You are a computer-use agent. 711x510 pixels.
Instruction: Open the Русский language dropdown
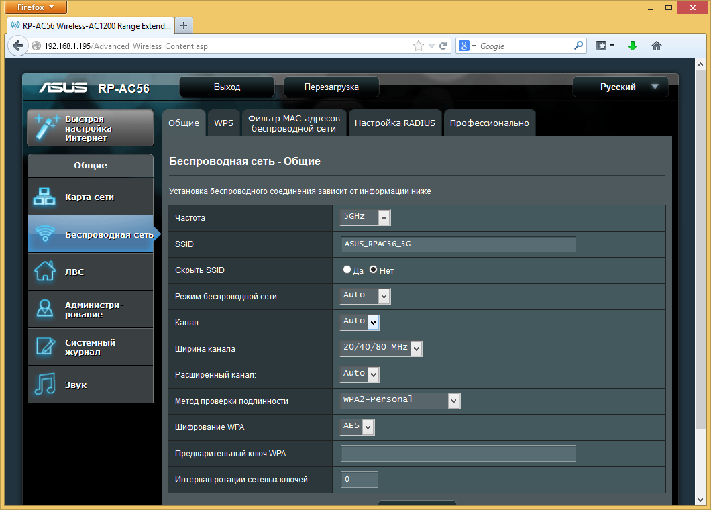(x=620, y=87)
